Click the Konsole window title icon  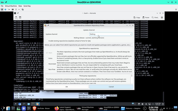(x=15, y=13)
